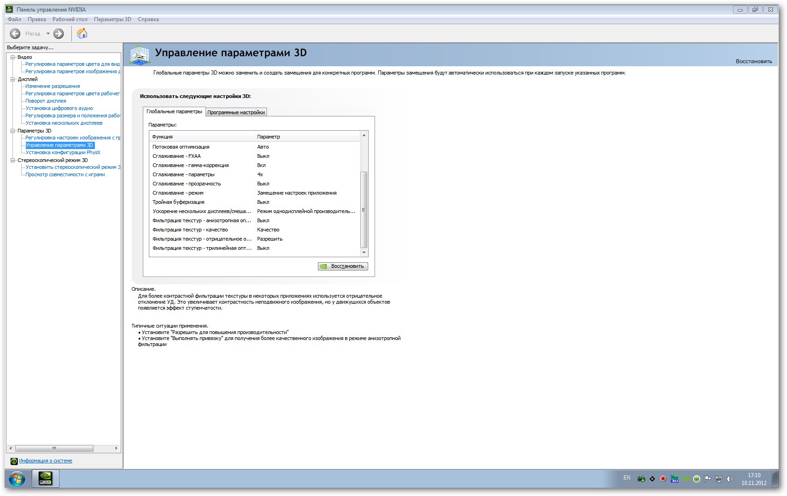
Task: Click the Action Center flag tray icon
Action: click(x=708, y=479)
